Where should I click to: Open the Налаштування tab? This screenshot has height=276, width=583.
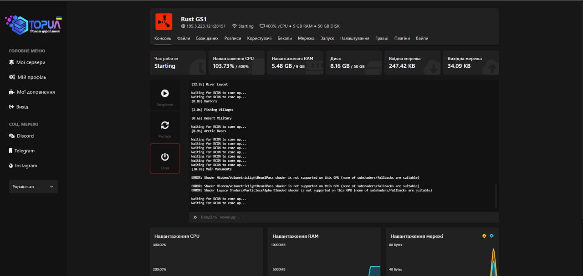tap(354, 38)
